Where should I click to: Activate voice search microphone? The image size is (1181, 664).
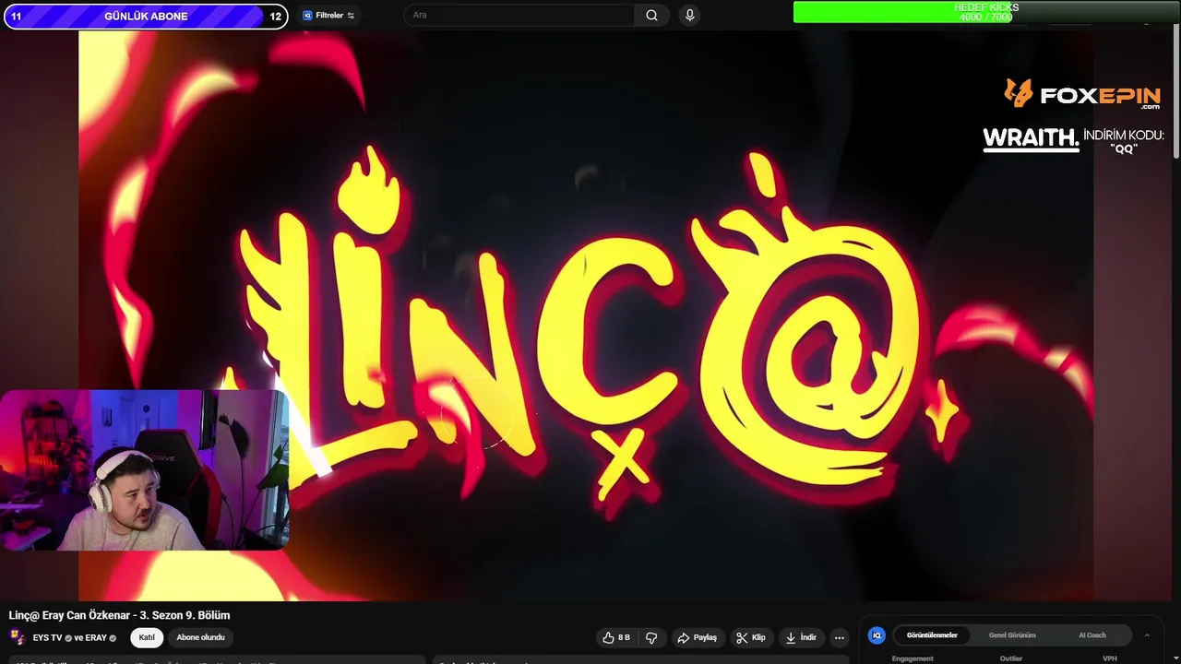coord(689,15)
